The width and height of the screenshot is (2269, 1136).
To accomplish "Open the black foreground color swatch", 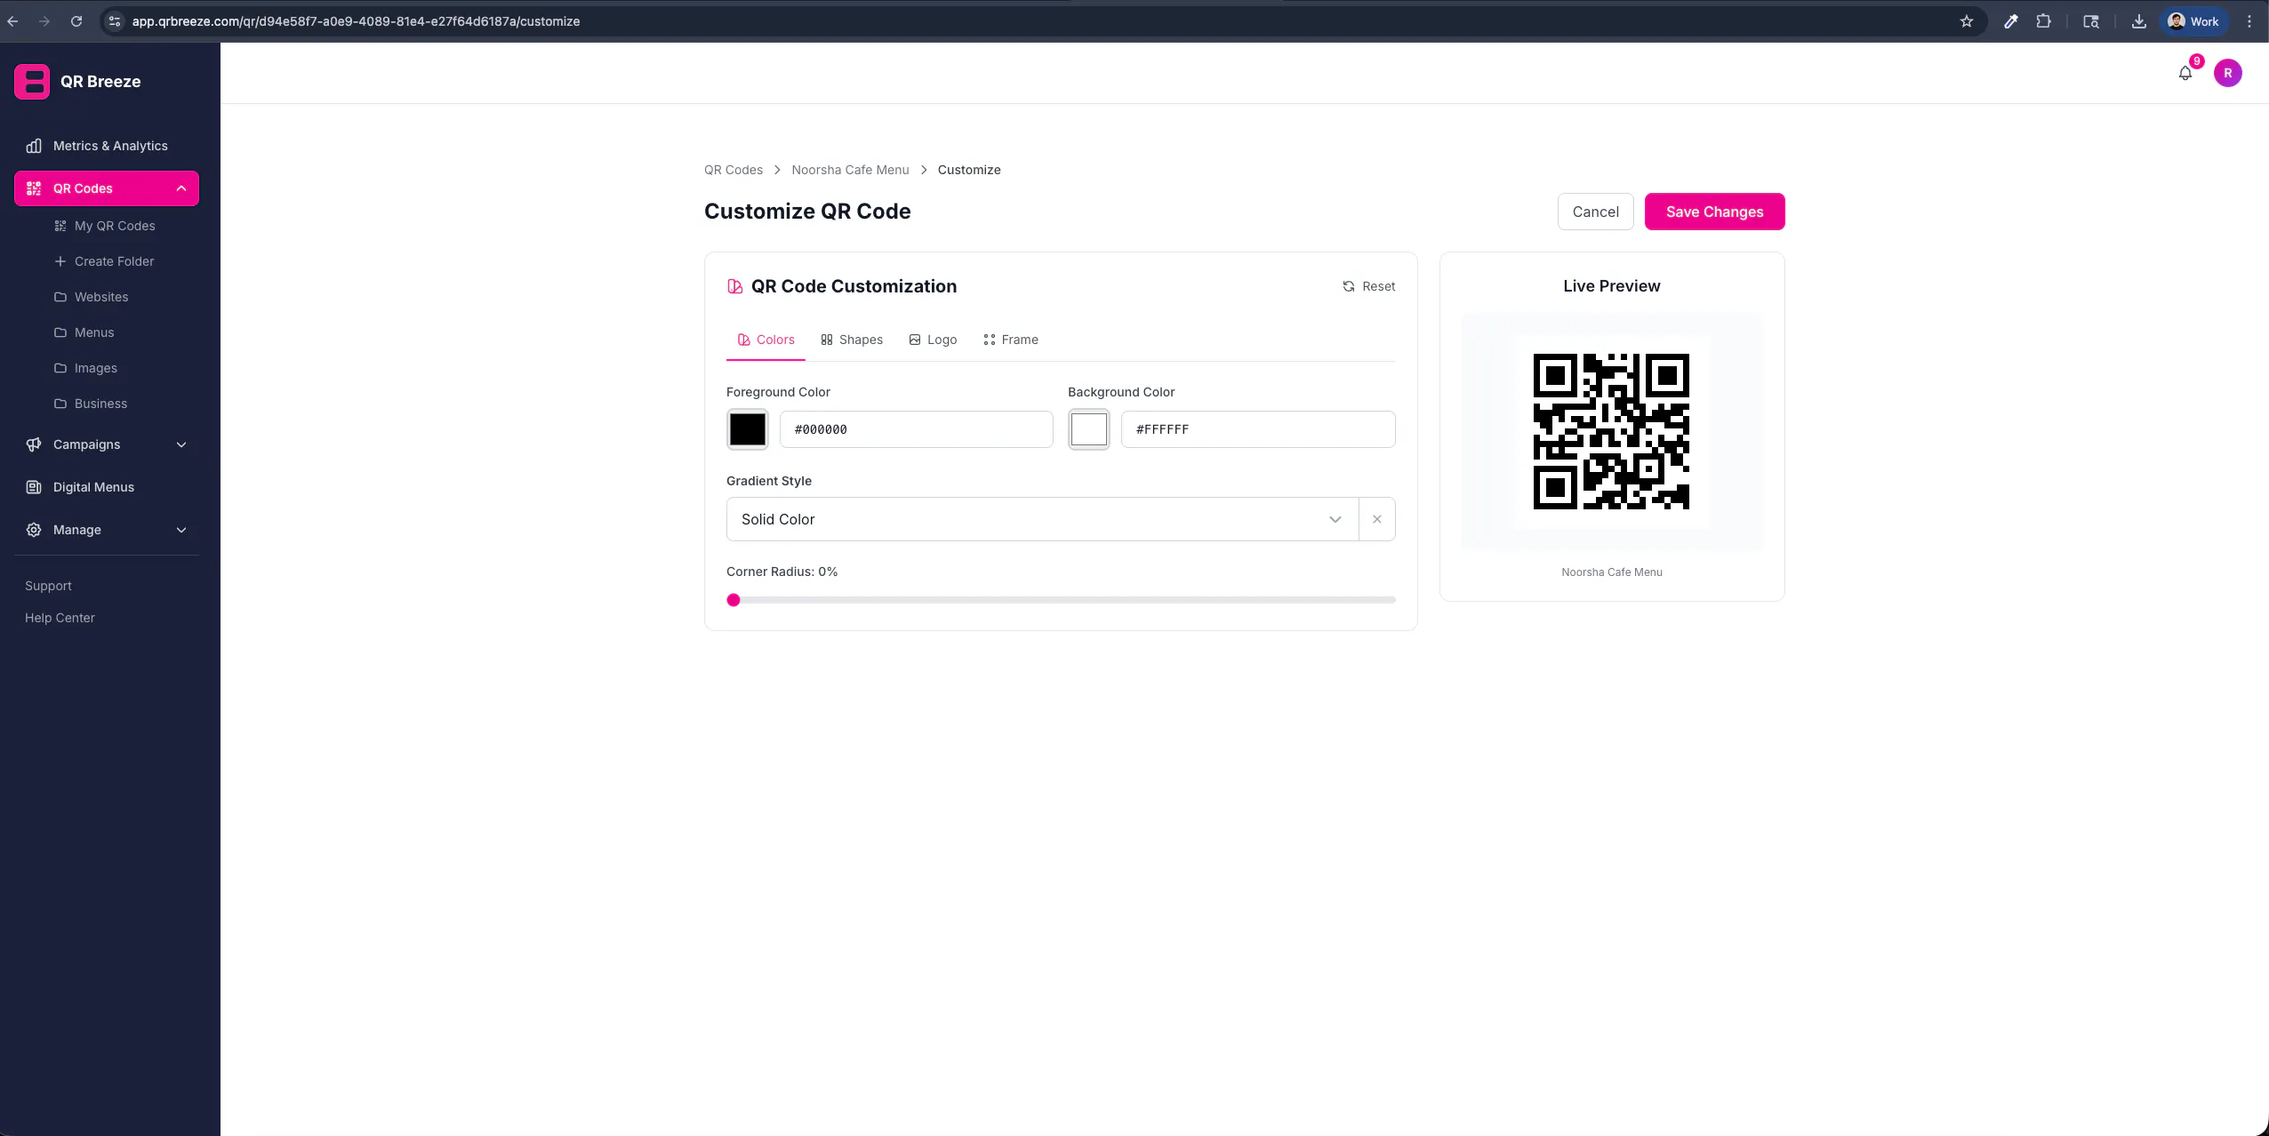I will (x=747, y=429).
